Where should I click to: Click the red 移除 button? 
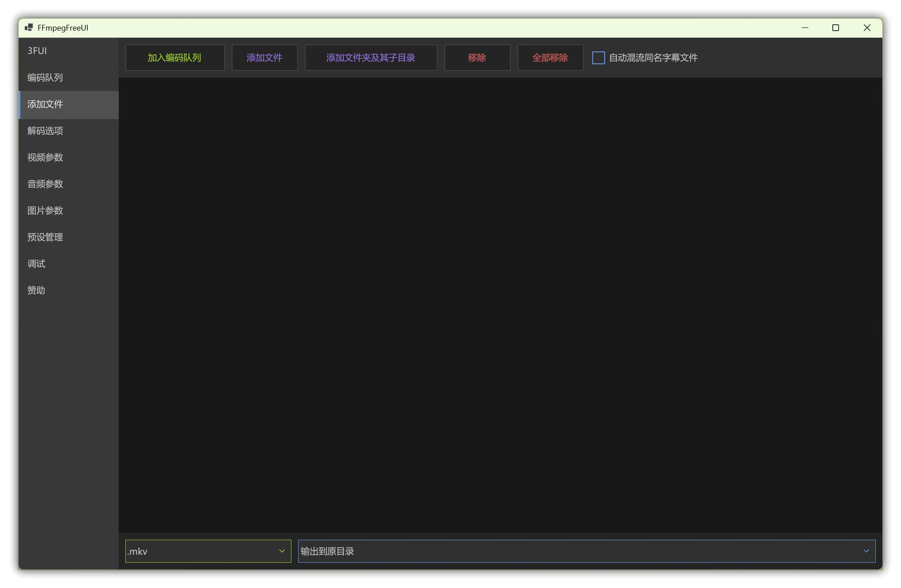coord(477,58)
